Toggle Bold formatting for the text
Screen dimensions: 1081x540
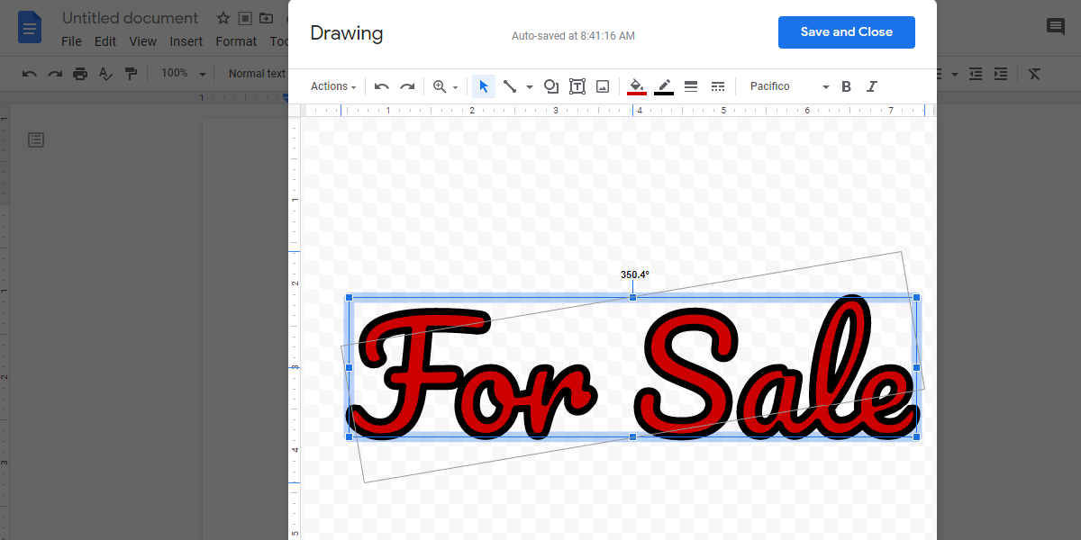(846, 85)
